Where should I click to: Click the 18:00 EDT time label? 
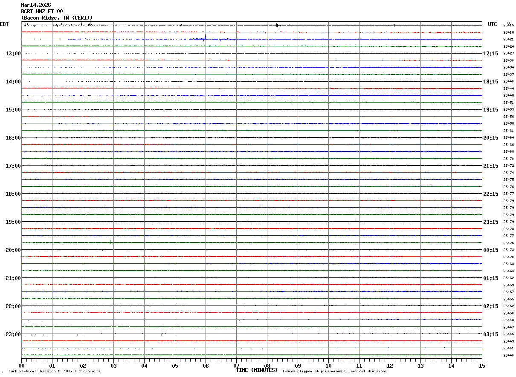(x=13, y=194)
